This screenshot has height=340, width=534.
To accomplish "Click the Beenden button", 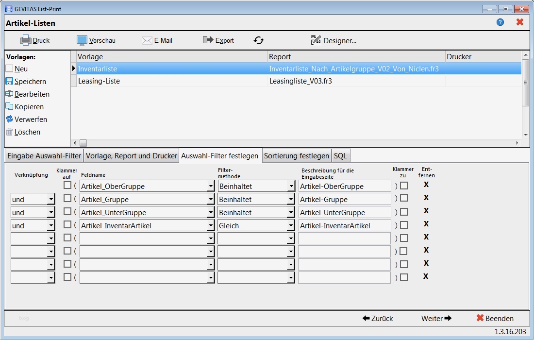I will [495, 318].
